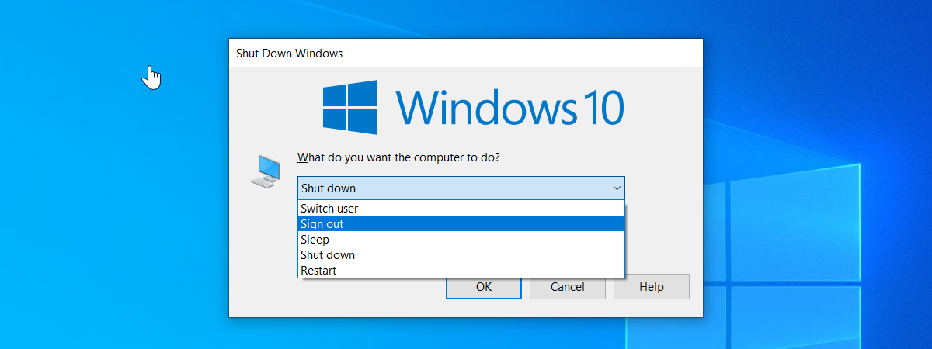The width and height of the screenshot is (932, 349).
Task: Click the Shut Down Windows title bar
Action: click(x=466, y=54)
